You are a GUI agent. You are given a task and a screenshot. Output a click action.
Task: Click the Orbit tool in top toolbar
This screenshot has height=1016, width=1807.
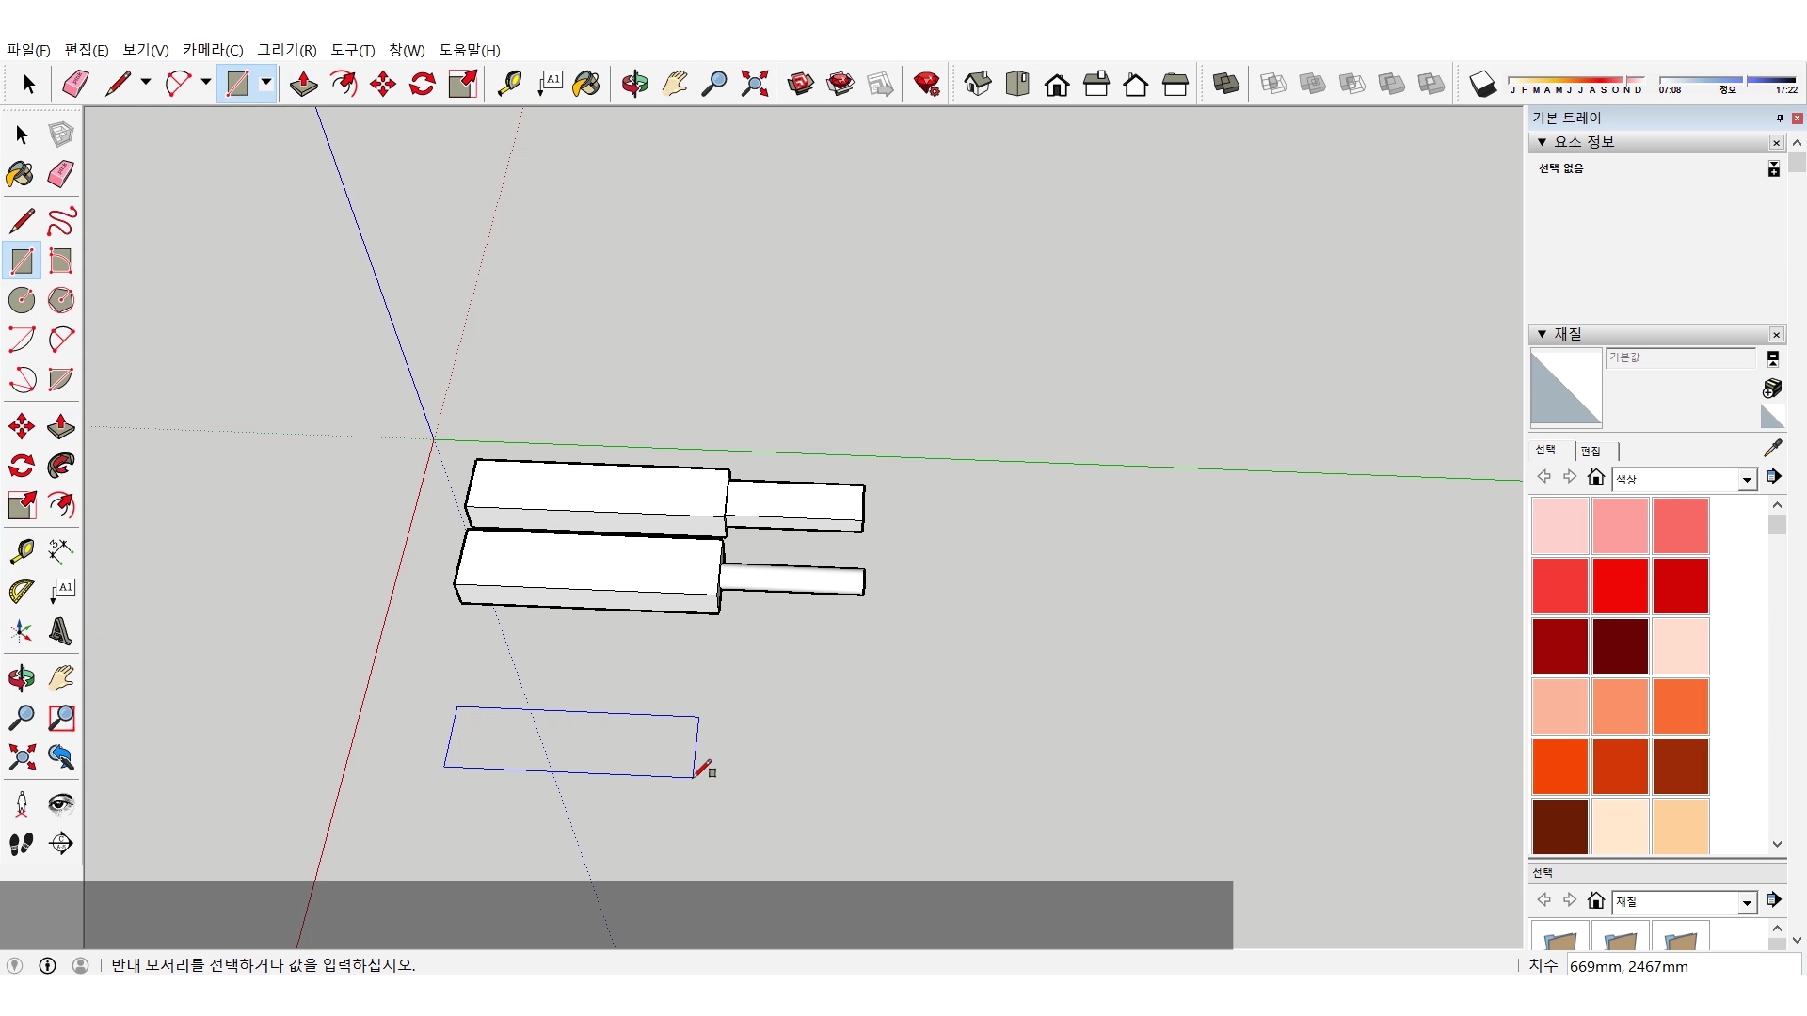tap(634, 85)
